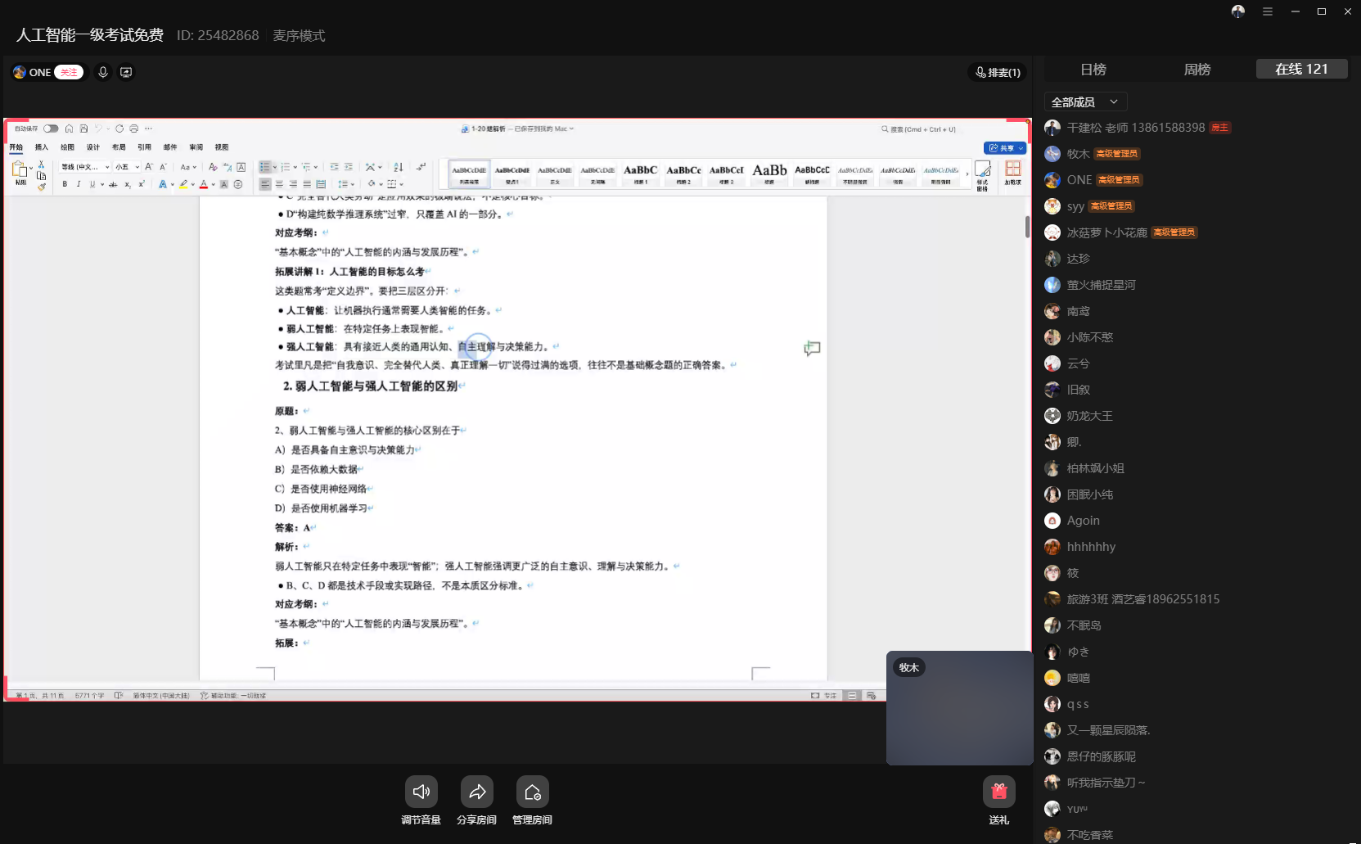Click the screen share icon beside microphone
This screenshot has width=1361, height=844.
(126, 72)
